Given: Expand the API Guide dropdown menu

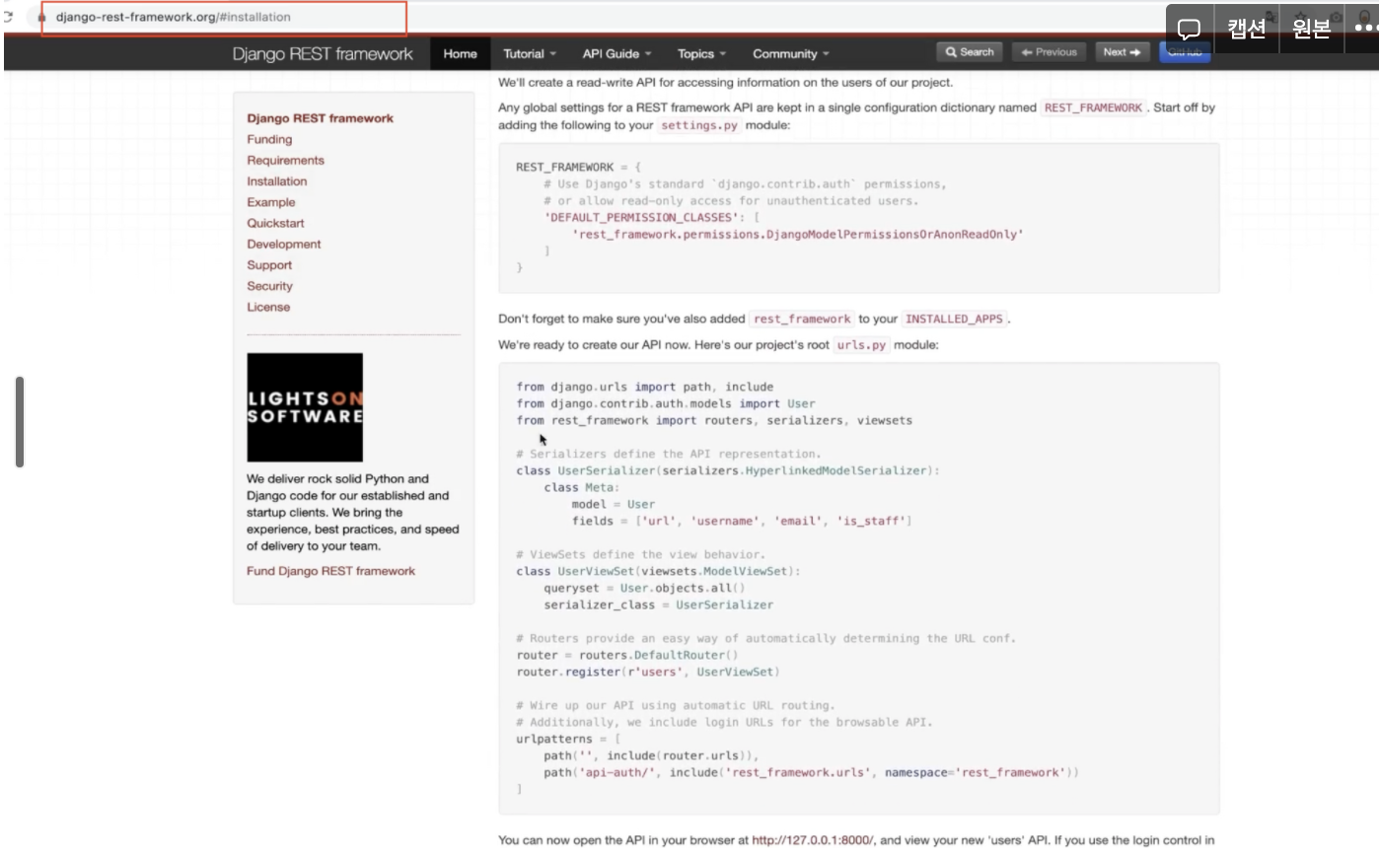Looking at the screenshot, I should (617, 53).
